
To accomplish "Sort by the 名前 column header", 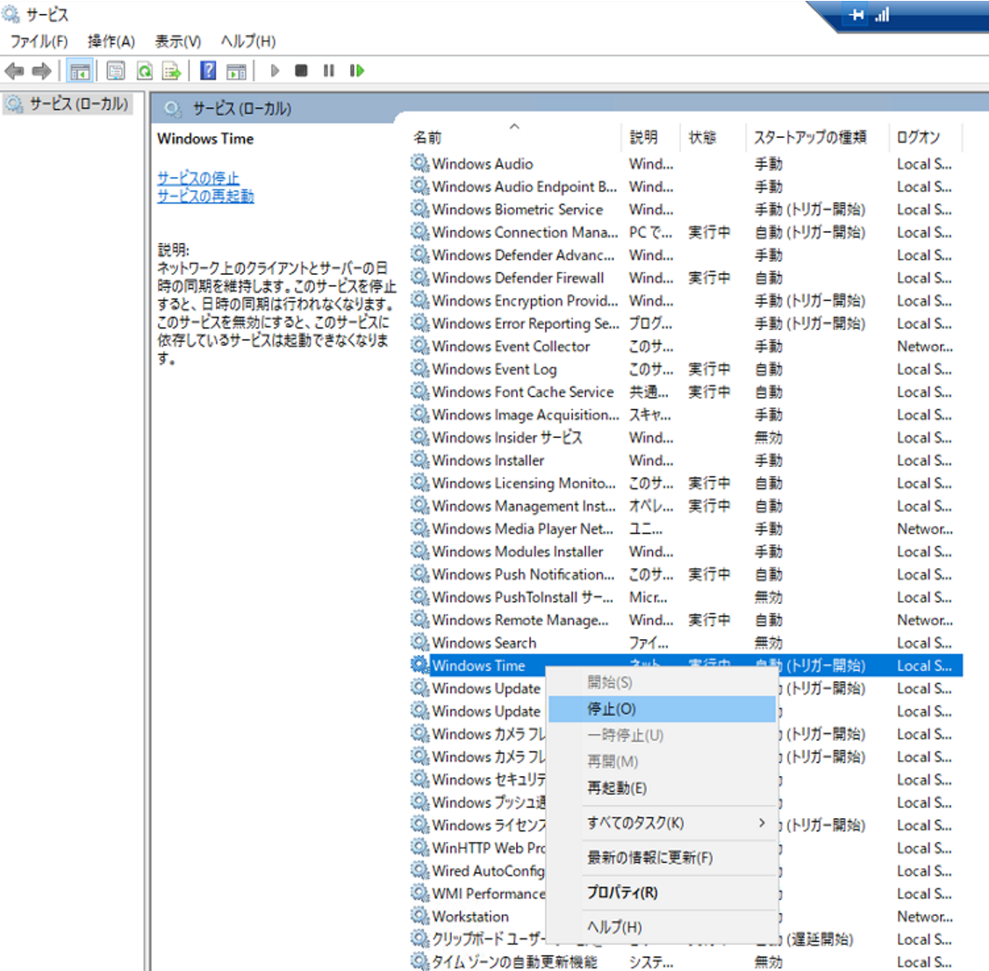I will click(x=515, y=137).
